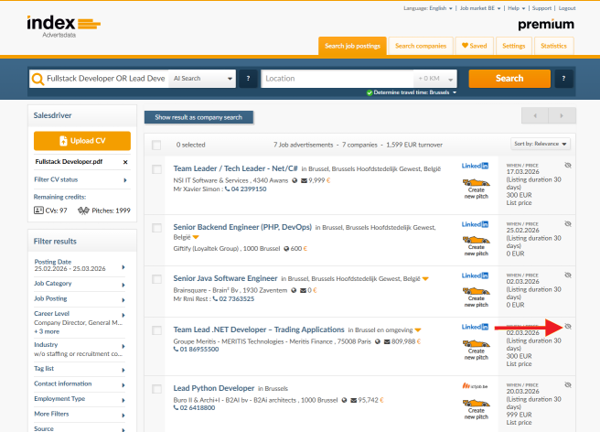Switch to Search job postings tab

point(352,46)
